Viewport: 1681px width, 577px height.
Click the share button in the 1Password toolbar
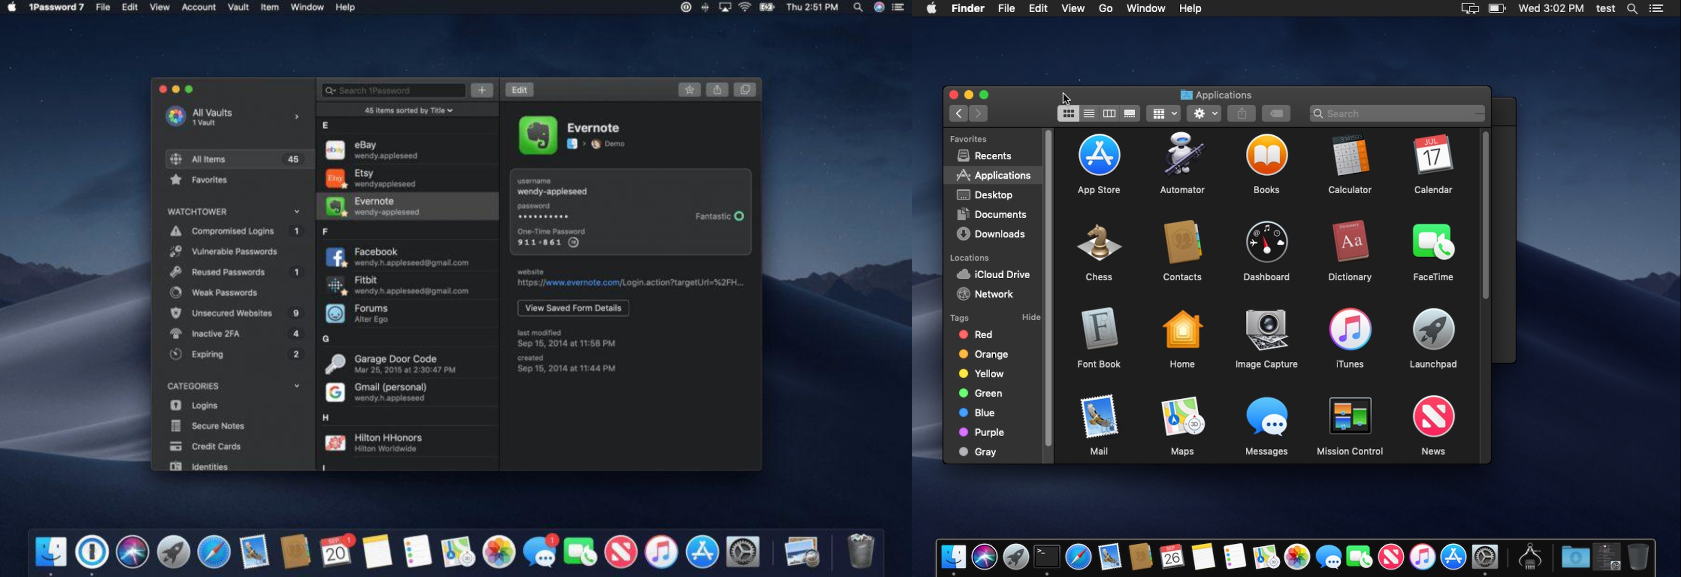click(716, 90)
